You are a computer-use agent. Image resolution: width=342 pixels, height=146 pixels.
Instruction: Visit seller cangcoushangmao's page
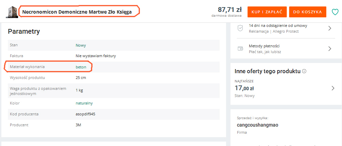pyautogui.click(x=257, y=125)
